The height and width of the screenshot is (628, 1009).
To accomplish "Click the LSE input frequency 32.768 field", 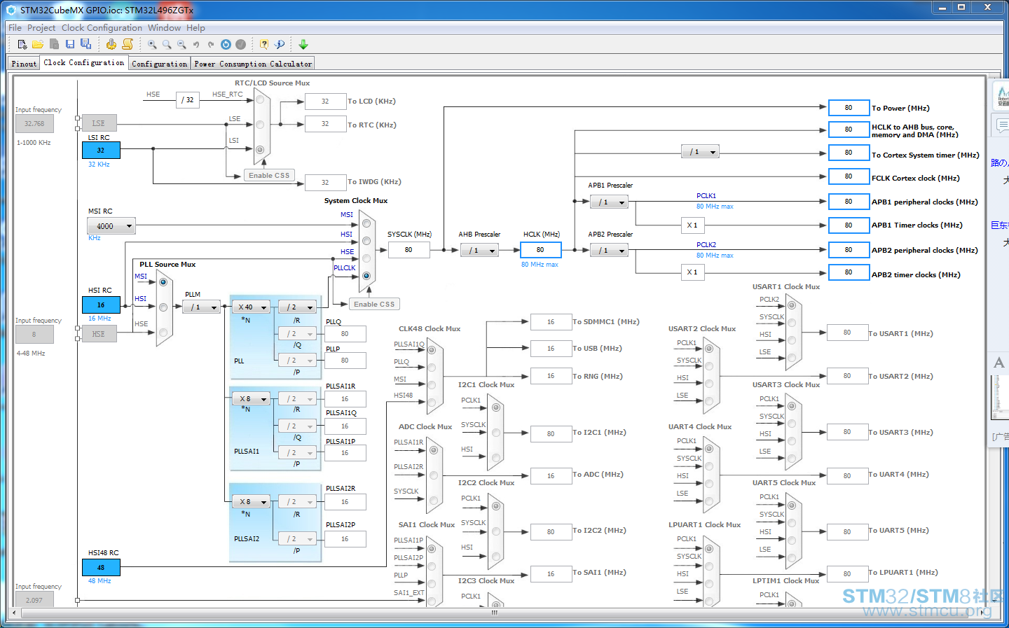I will [34, 124].
